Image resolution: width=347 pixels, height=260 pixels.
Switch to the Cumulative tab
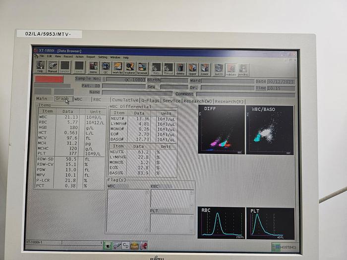(x=125, y=100)
